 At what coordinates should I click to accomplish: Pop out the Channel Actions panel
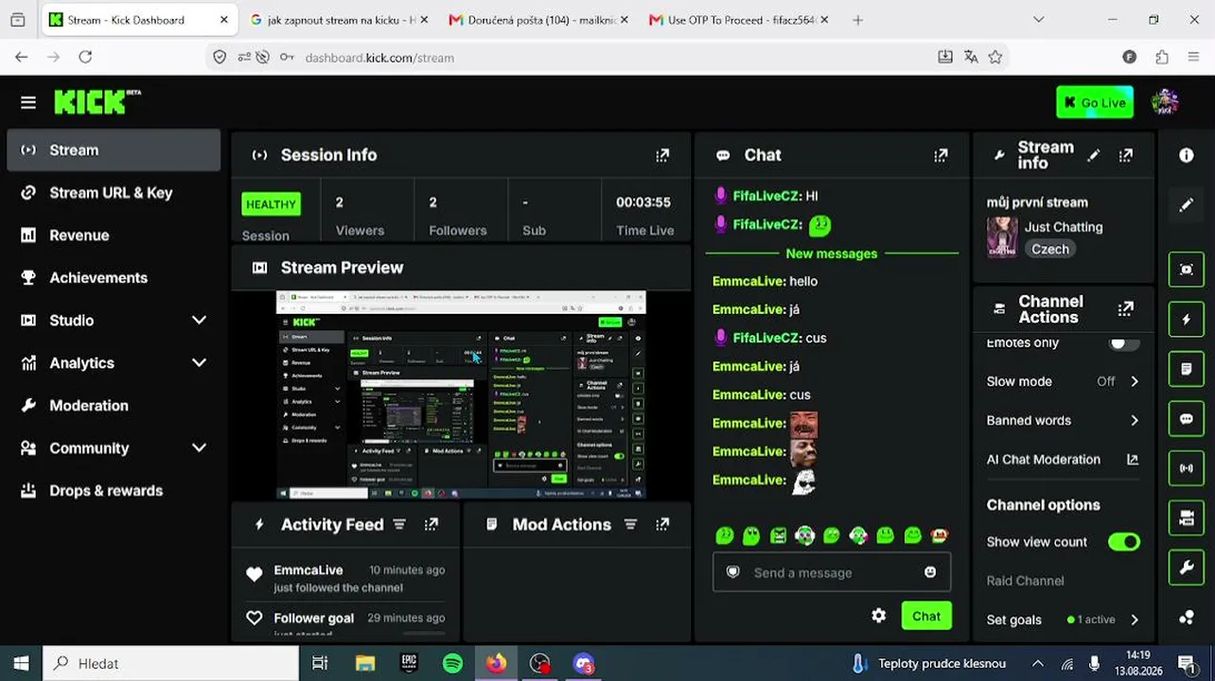tap(1126, 308)
